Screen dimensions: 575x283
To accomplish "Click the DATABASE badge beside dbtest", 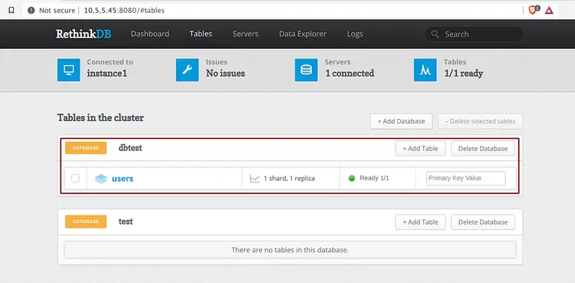I will coord(86,148).
